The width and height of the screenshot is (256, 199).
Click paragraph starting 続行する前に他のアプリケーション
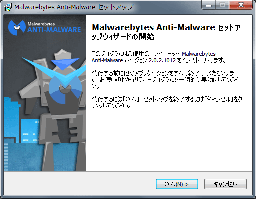(x=165, y=80)
